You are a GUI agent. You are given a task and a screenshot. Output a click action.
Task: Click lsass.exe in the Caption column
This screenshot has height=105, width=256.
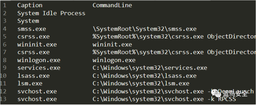33,76
